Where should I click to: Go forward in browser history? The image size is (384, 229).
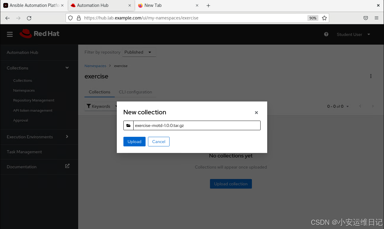point(18,18)
